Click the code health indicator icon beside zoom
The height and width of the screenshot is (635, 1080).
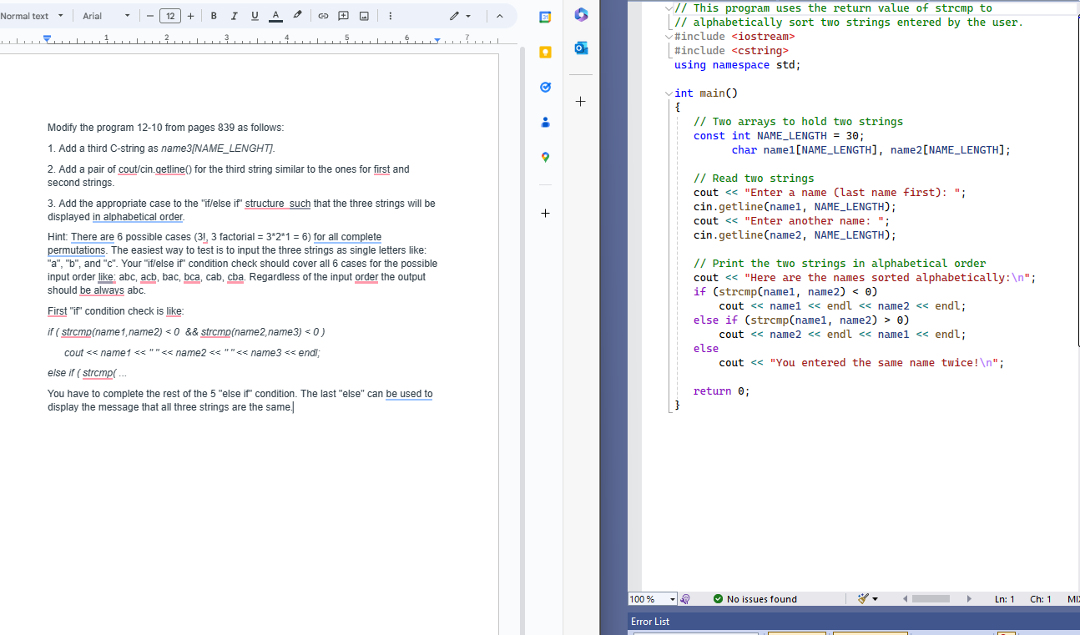click(686, 599)
